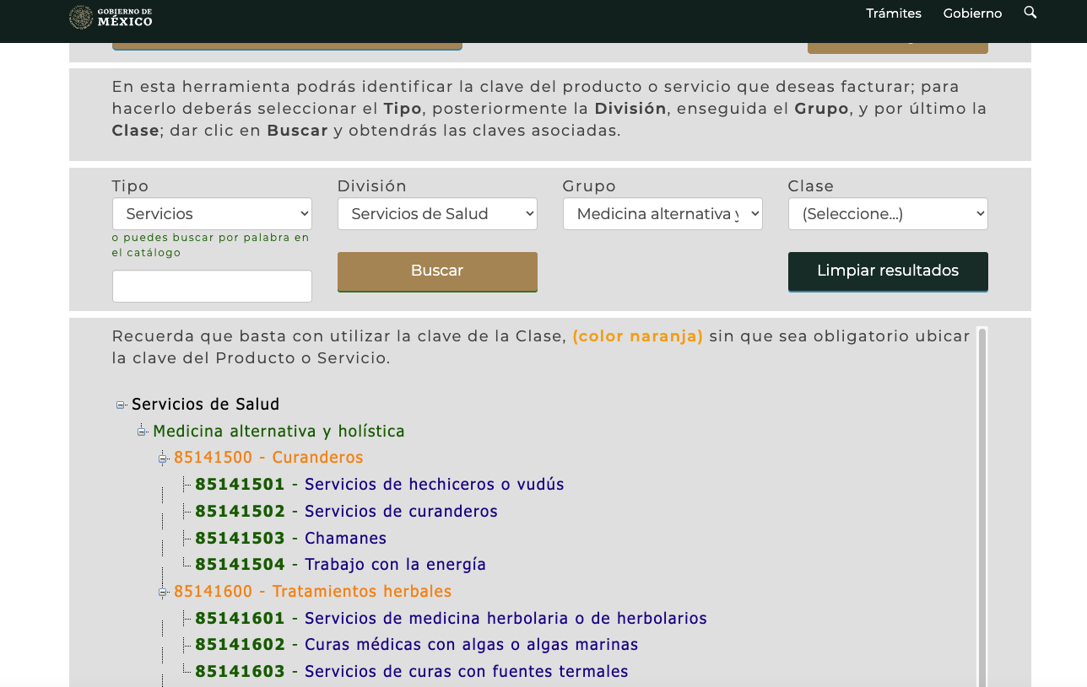The image size is (1087, 687).
Task: Open the Gobierno menu
Action: (972, 13)
